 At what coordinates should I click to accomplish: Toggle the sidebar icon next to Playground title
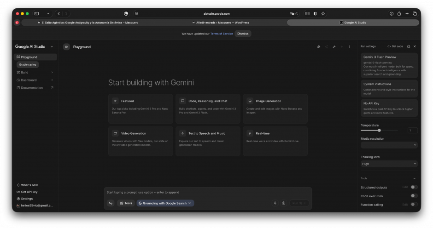pyautogui.click(x=66, y=47)
